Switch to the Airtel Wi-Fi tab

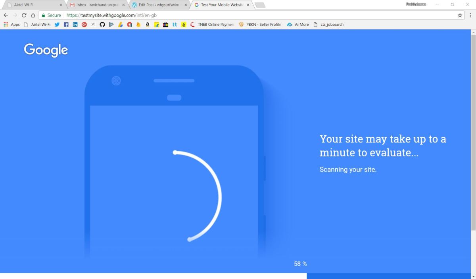pyautogui.click(x=32, y=5)
